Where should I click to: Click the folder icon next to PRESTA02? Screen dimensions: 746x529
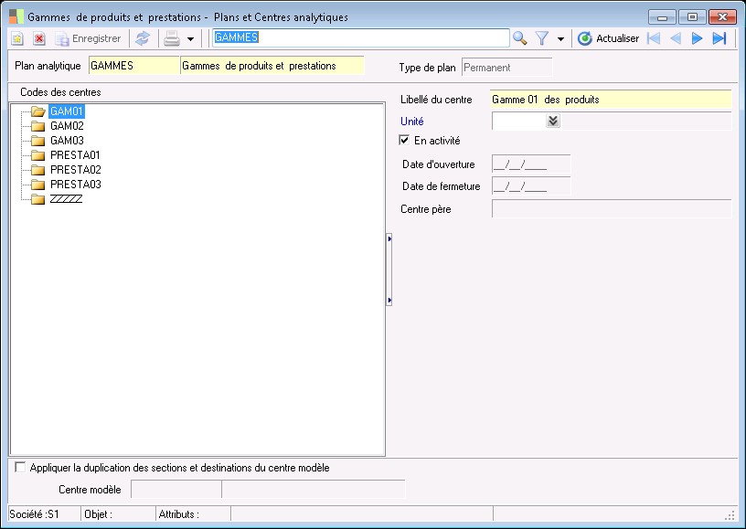pyautogui.click(x=38, y=170)
